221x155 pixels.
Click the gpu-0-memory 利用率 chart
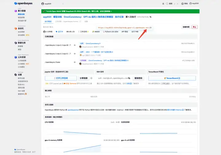[82, 147]
